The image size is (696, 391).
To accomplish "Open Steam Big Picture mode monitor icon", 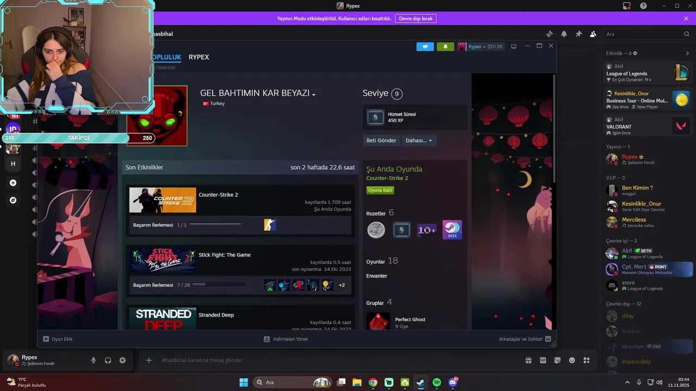I will (x=513, y=47).
